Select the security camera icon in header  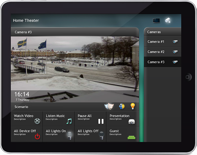167,20
